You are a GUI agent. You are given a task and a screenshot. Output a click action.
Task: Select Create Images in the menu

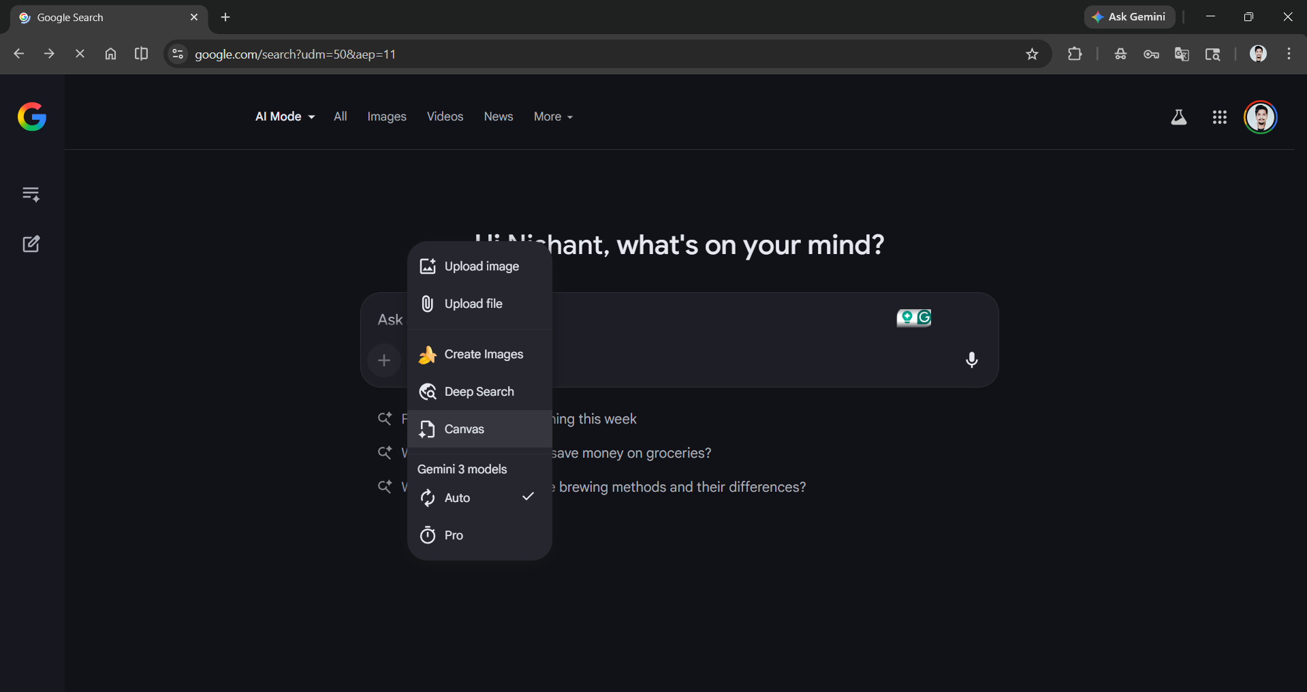(x=484, y=354)
